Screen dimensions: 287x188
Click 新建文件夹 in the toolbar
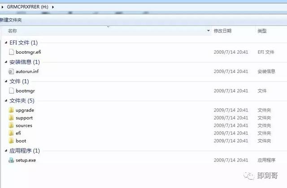11,20
